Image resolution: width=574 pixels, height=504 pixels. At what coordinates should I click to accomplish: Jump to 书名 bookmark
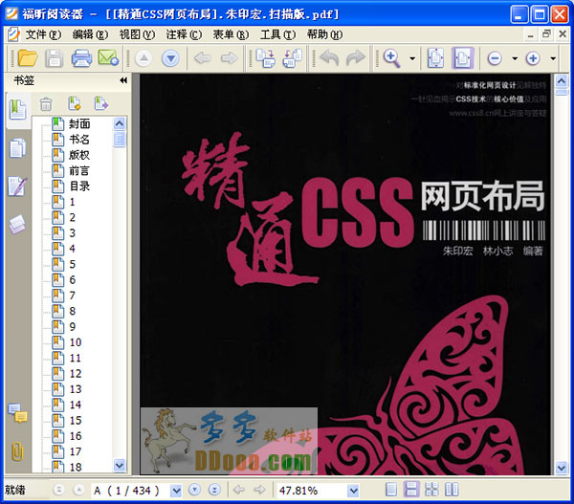79,140
